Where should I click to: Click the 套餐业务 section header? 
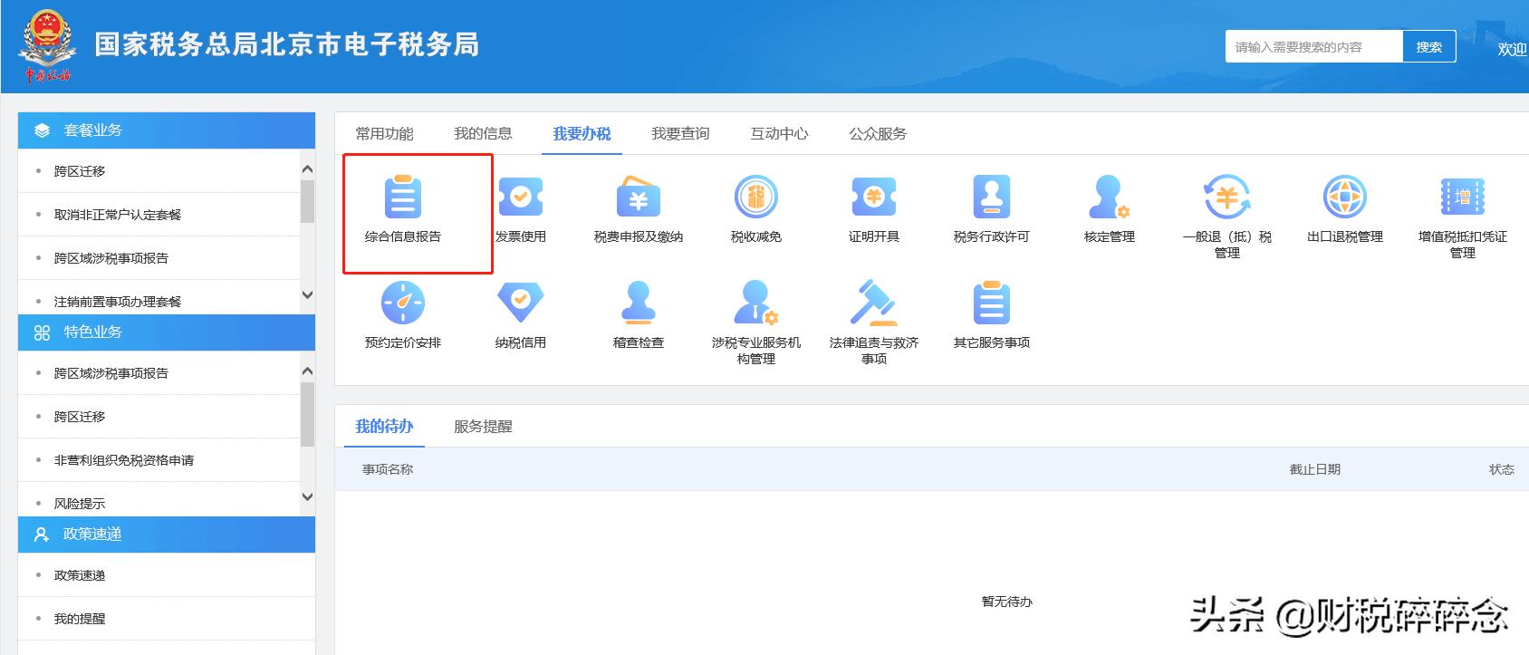[167, 130]
